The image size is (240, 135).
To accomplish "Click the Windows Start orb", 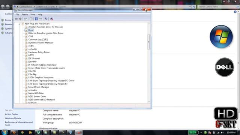I will [4, 132].
